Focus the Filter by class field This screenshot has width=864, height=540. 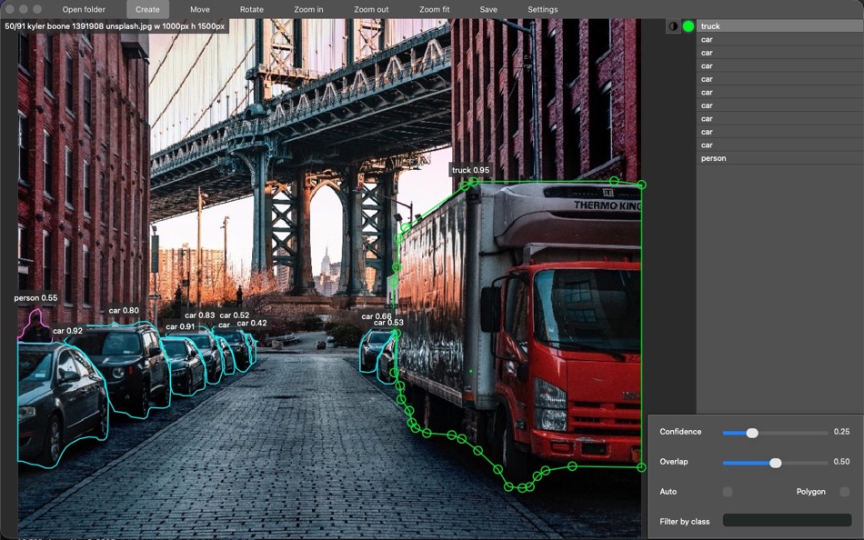tap(787, 520)
